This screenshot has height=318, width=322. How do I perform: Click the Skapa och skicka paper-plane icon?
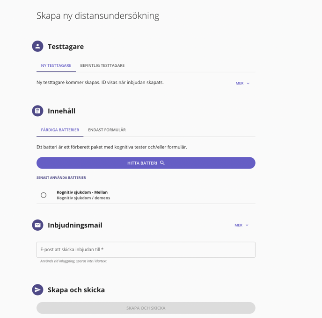click(37, 290)
